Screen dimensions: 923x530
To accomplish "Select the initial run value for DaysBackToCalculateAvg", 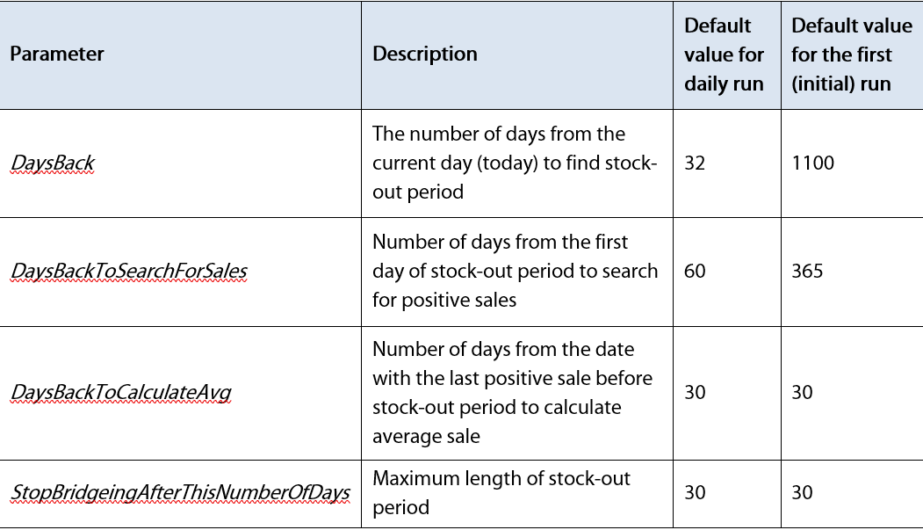I will 802,393.
